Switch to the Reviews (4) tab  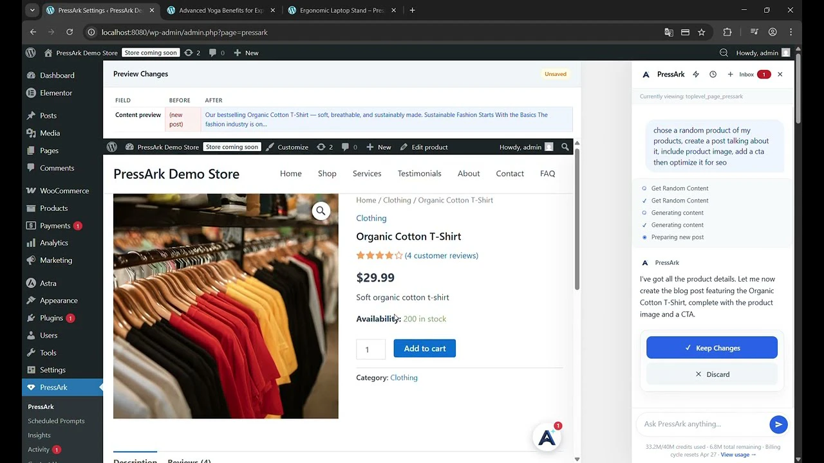pos(189,461)
